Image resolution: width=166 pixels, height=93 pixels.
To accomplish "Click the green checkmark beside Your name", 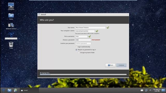I will [x=108, y=28].
